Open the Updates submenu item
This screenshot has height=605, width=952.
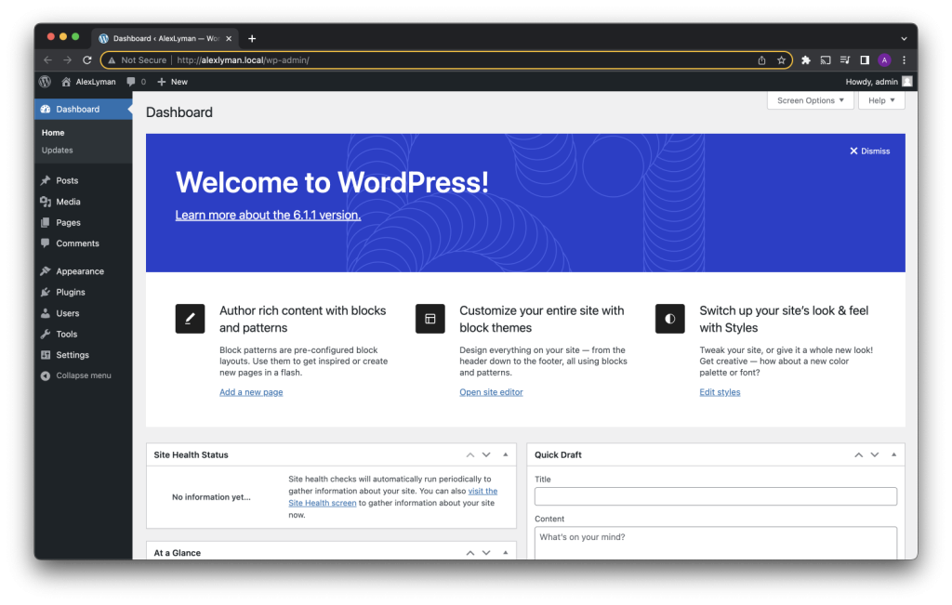click(x=58, y=151)
